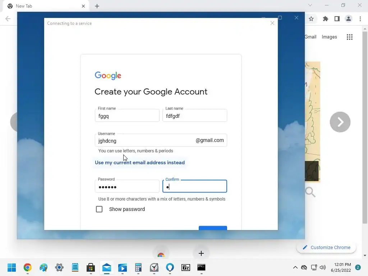368x276 pixels.
Task: Click the add shortcut plus icon
Action: [x=201, y=253]
